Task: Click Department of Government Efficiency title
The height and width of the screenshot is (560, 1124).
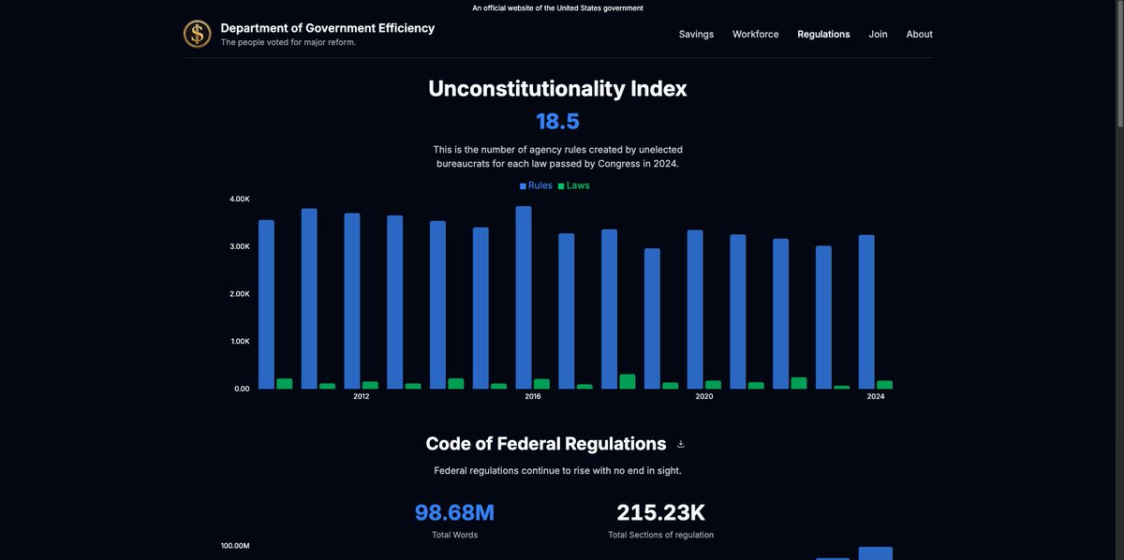Action: (x=328, y=28)
